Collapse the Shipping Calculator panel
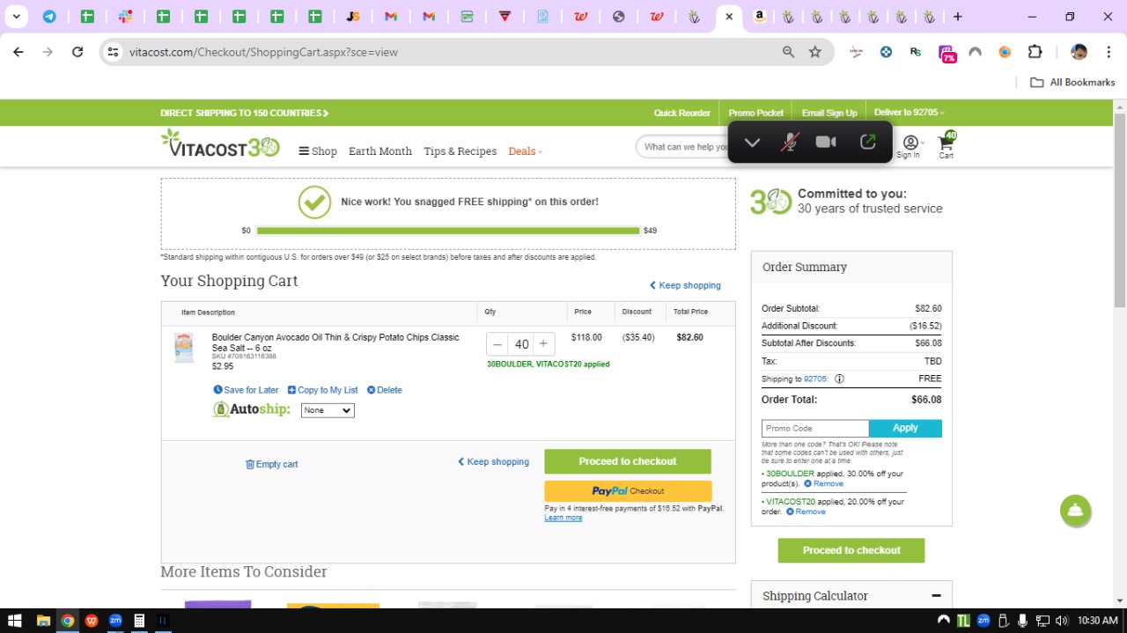Viewport: 1127px width, 633px height. pyautogui.click(x=936, y=596)
